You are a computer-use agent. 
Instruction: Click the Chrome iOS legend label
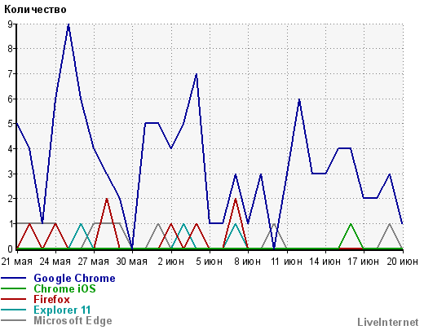click(x=64, y=288)
